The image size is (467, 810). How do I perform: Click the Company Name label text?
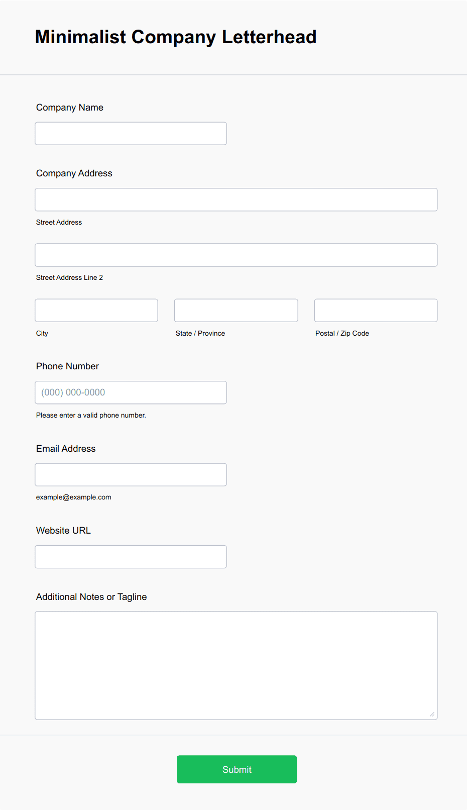coord(70,108)
